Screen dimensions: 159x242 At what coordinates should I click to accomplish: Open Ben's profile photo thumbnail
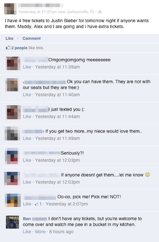pos(12,222)
